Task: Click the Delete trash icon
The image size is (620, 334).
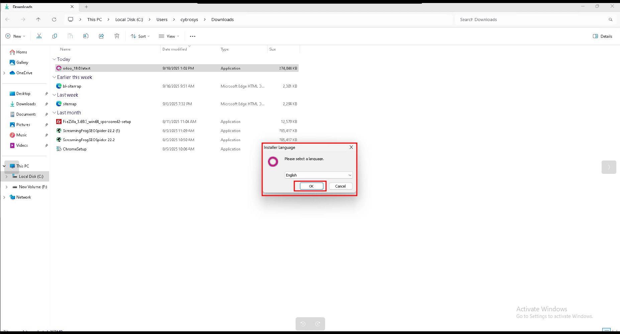Action: (x=117, y=36)
